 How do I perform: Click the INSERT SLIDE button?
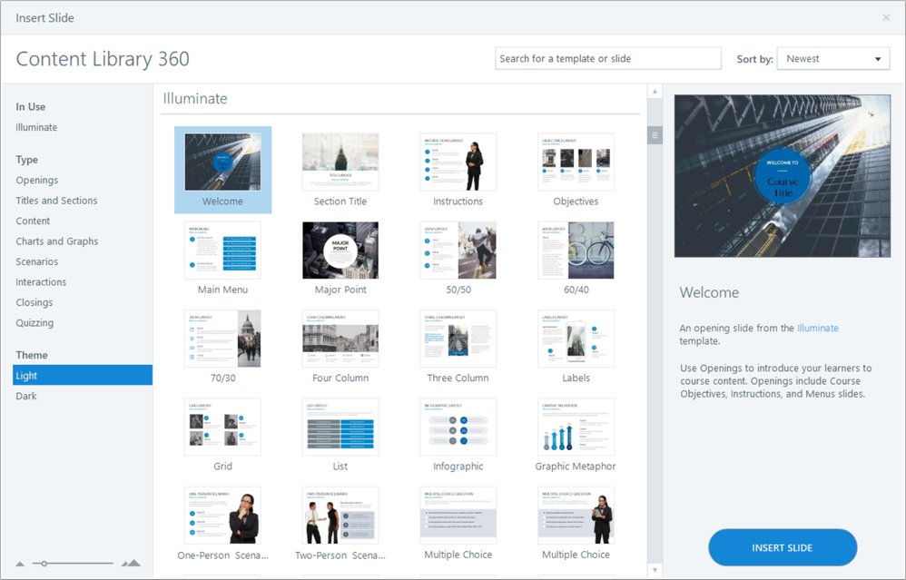(783, 547)
